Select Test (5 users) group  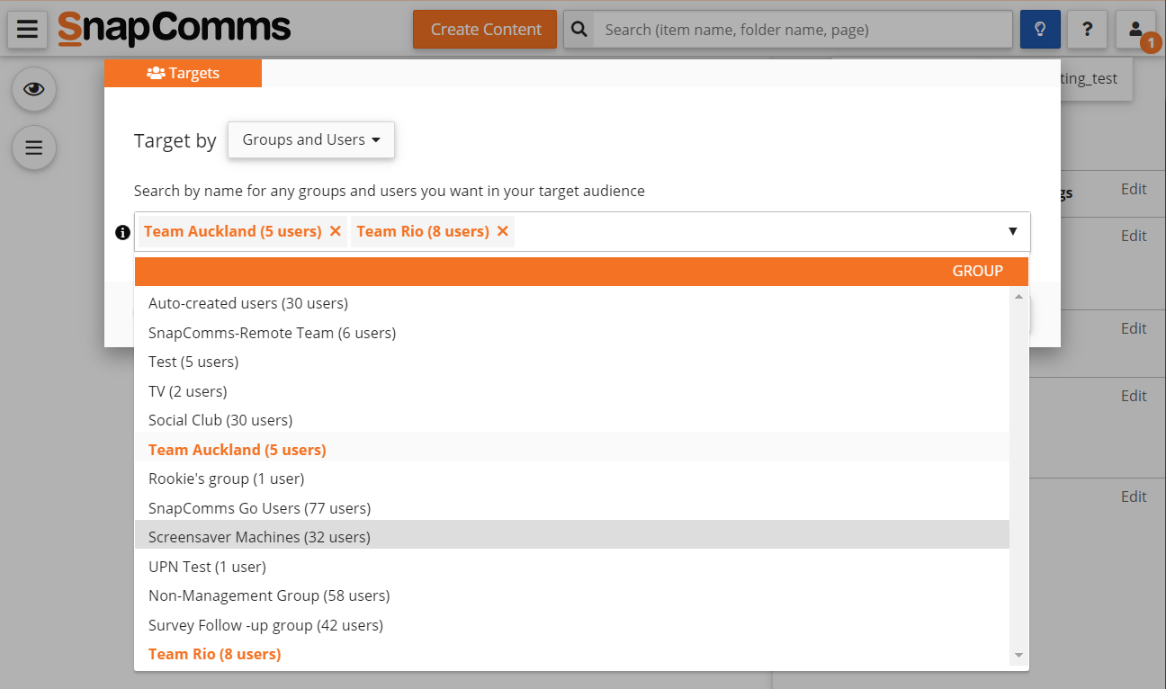click(572, 362)
